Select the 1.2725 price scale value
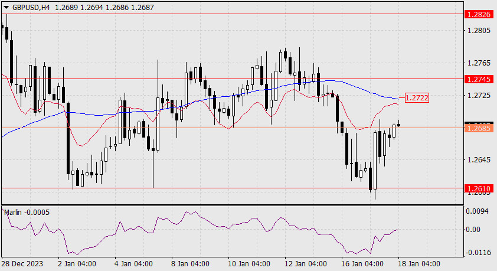The width and height of the screenshot is (497, 271). click(479, 96)
